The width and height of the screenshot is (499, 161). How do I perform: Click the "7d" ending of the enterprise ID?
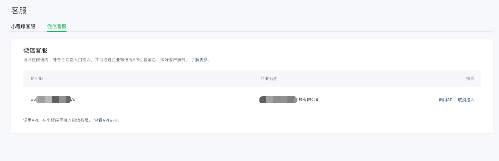[x=73, y=100]
